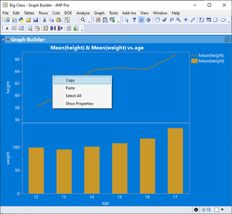
Task: Click the Search magnifier toolbar icon
Action: [x=83, y=20]
